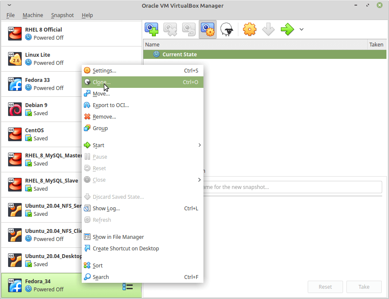Click the Take snapshot toolbar icon
The height and width of the screenshot is (299, 389).
(x=152, y=29)
